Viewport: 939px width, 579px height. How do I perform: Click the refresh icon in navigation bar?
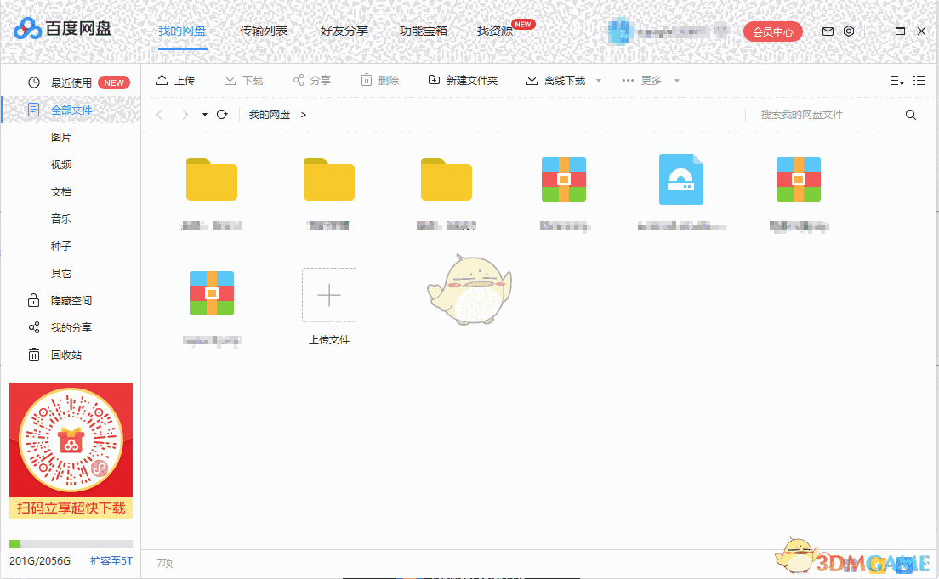[x=223, y=114]
